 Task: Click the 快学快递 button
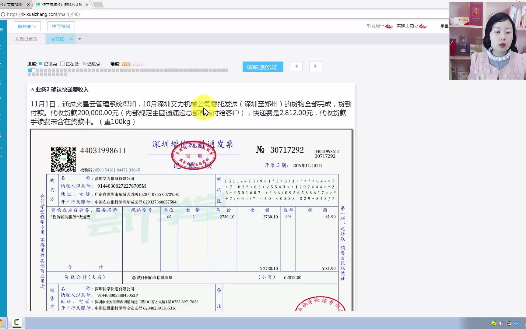pos(61,27)
